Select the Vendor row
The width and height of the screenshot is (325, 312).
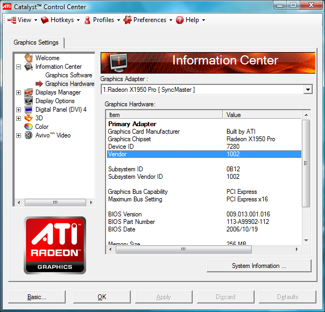[204, 154]
